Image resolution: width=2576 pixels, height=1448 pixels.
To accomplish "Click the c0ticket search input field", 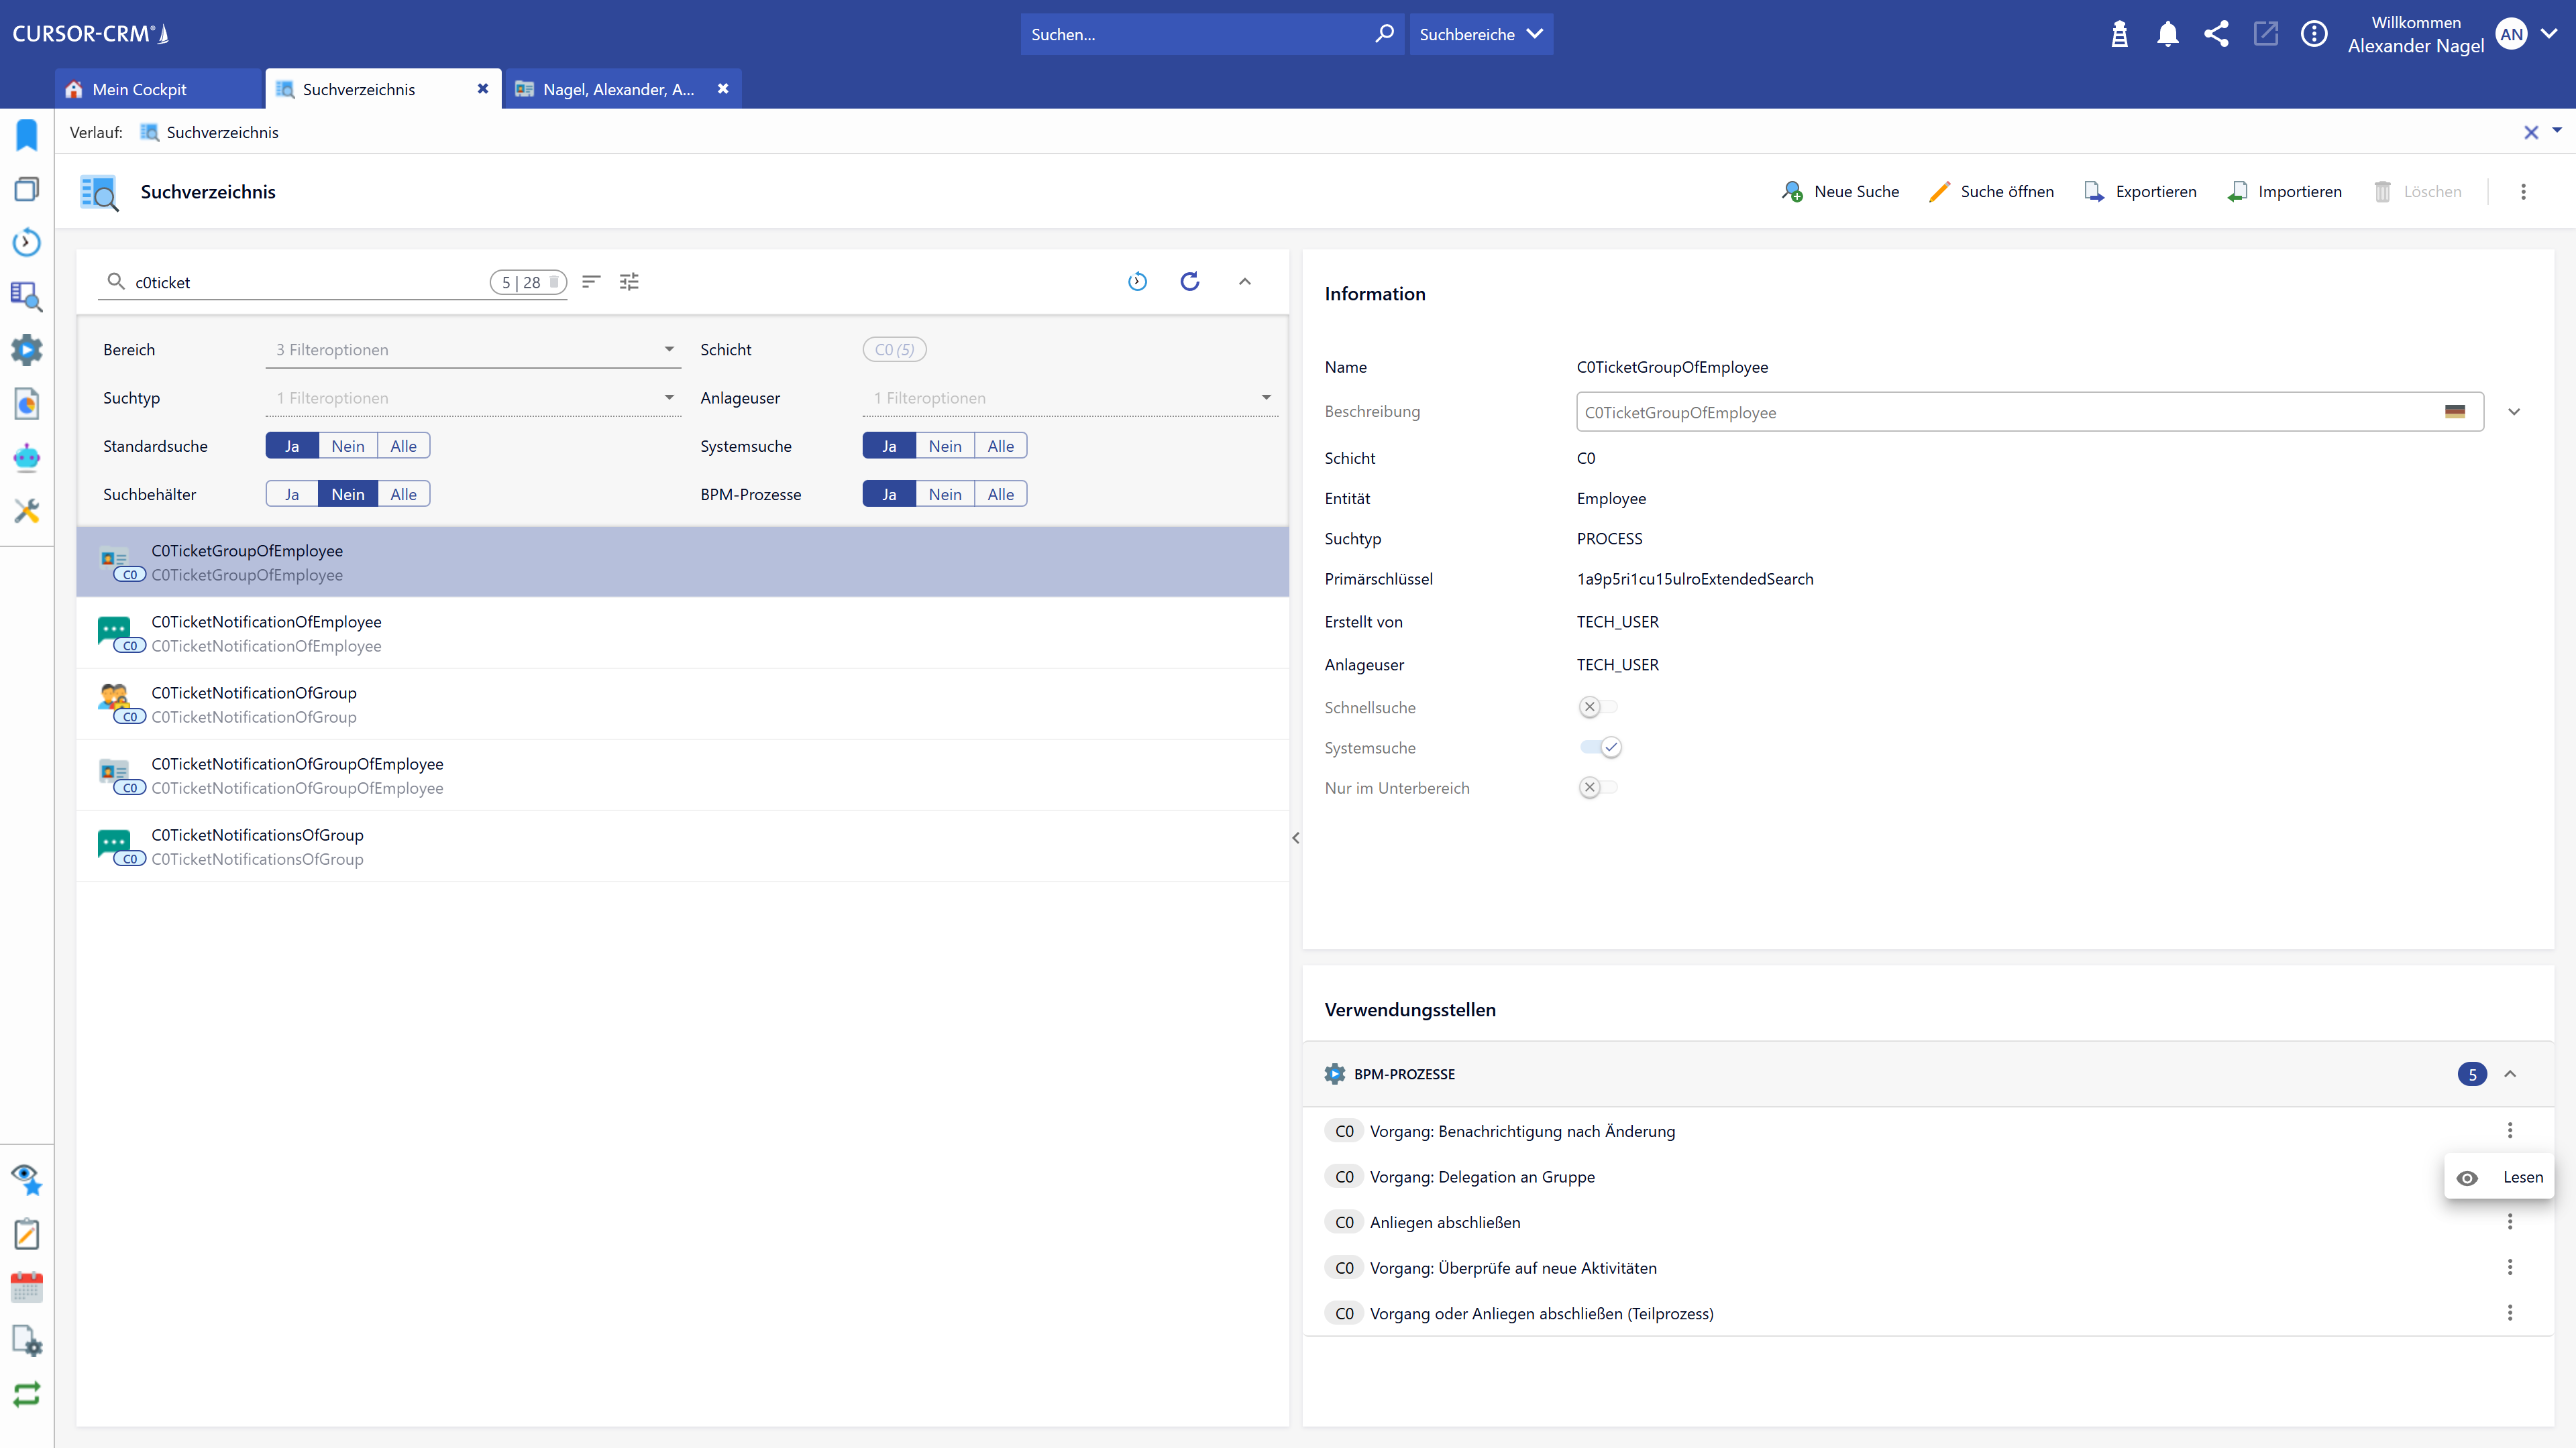I will click(310, 283).
